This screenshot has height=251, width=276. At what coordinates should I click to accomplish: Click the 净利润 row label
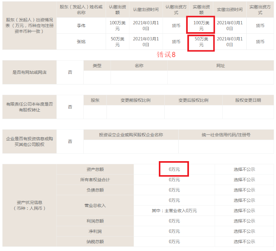tap(95, 231)
